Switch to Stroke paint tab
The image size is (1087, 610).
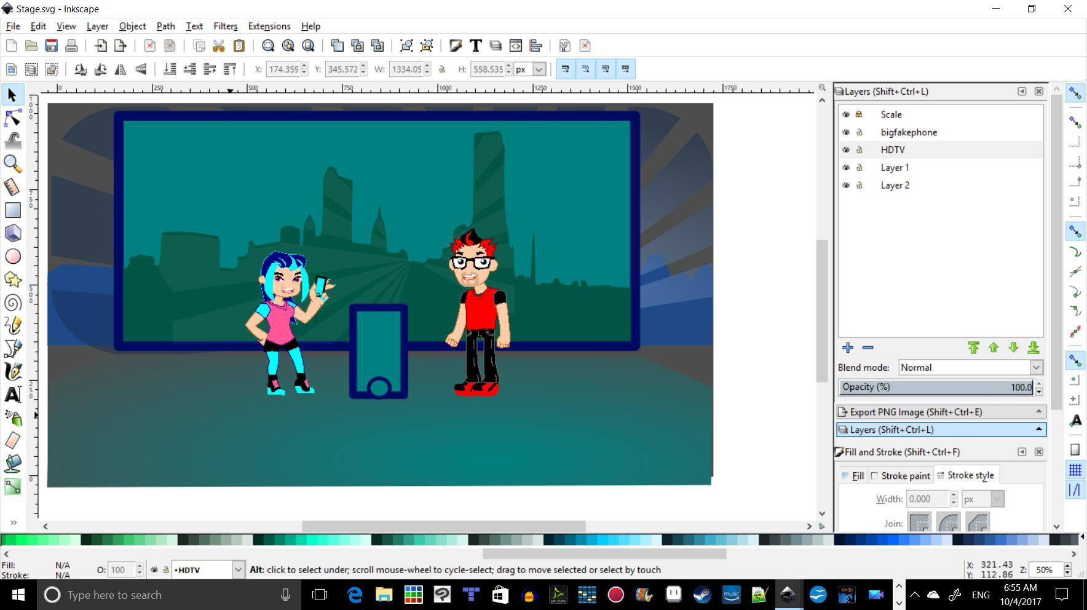899,475
